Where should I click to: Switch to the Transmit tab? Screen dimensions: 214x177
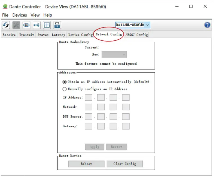click(x=26, y=35)
